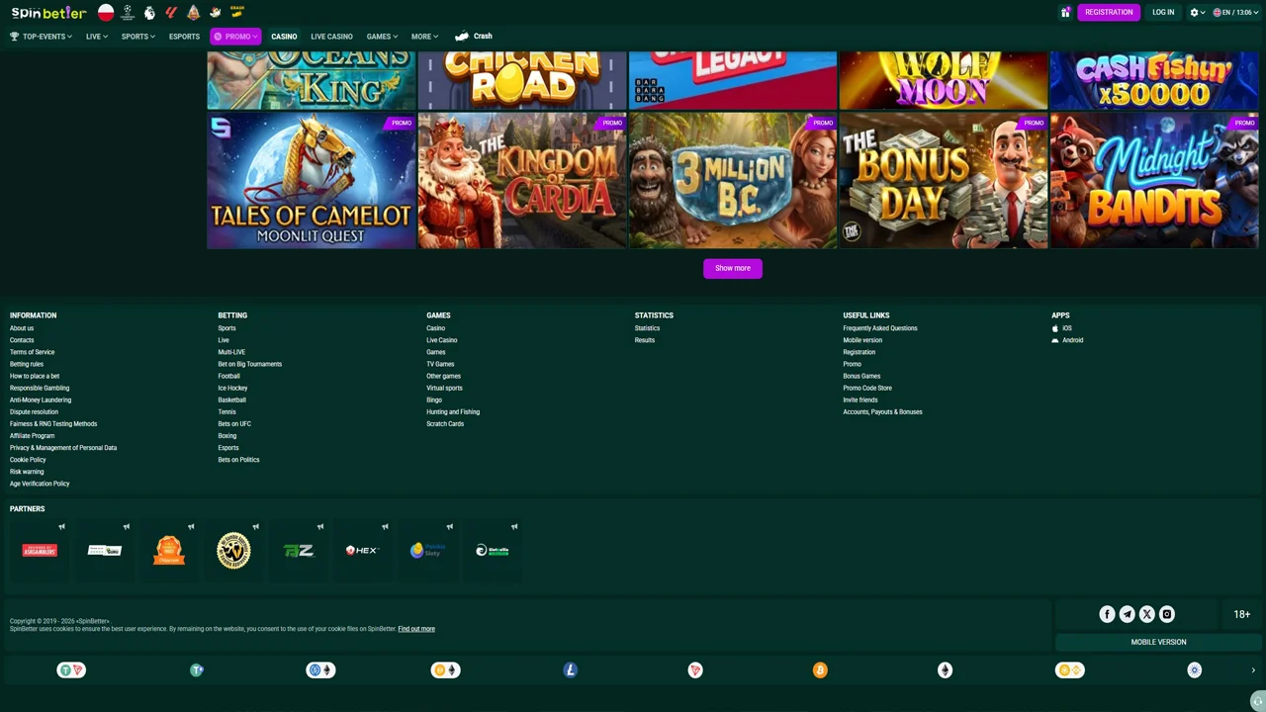The width and height of the screenshot is (1266, 712).
Task: Open the AskGamblers partner logo
Action: click(40, 551)
